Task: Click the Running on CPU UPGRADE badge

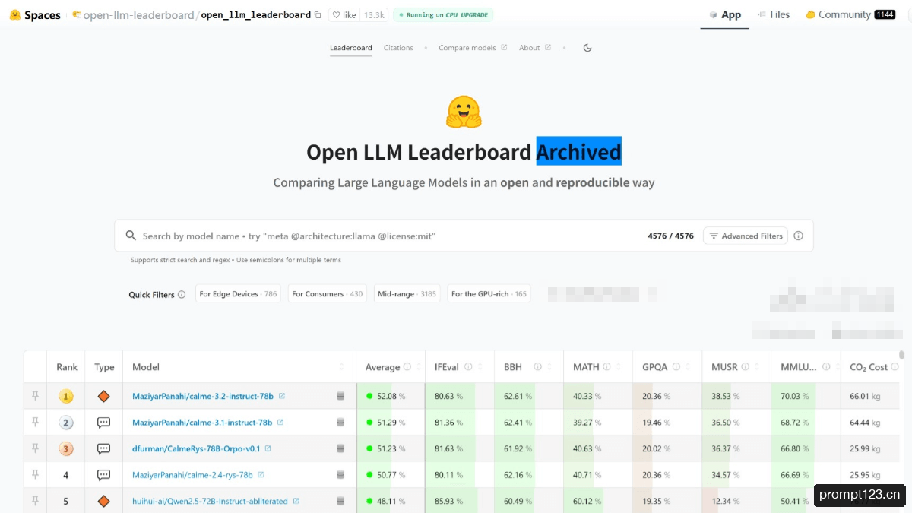Action: (443, 14)
